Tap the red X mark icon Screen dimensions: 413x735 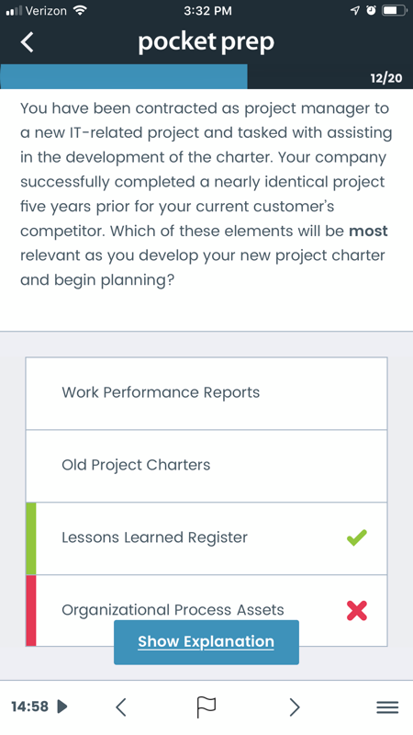pos(357,610)
